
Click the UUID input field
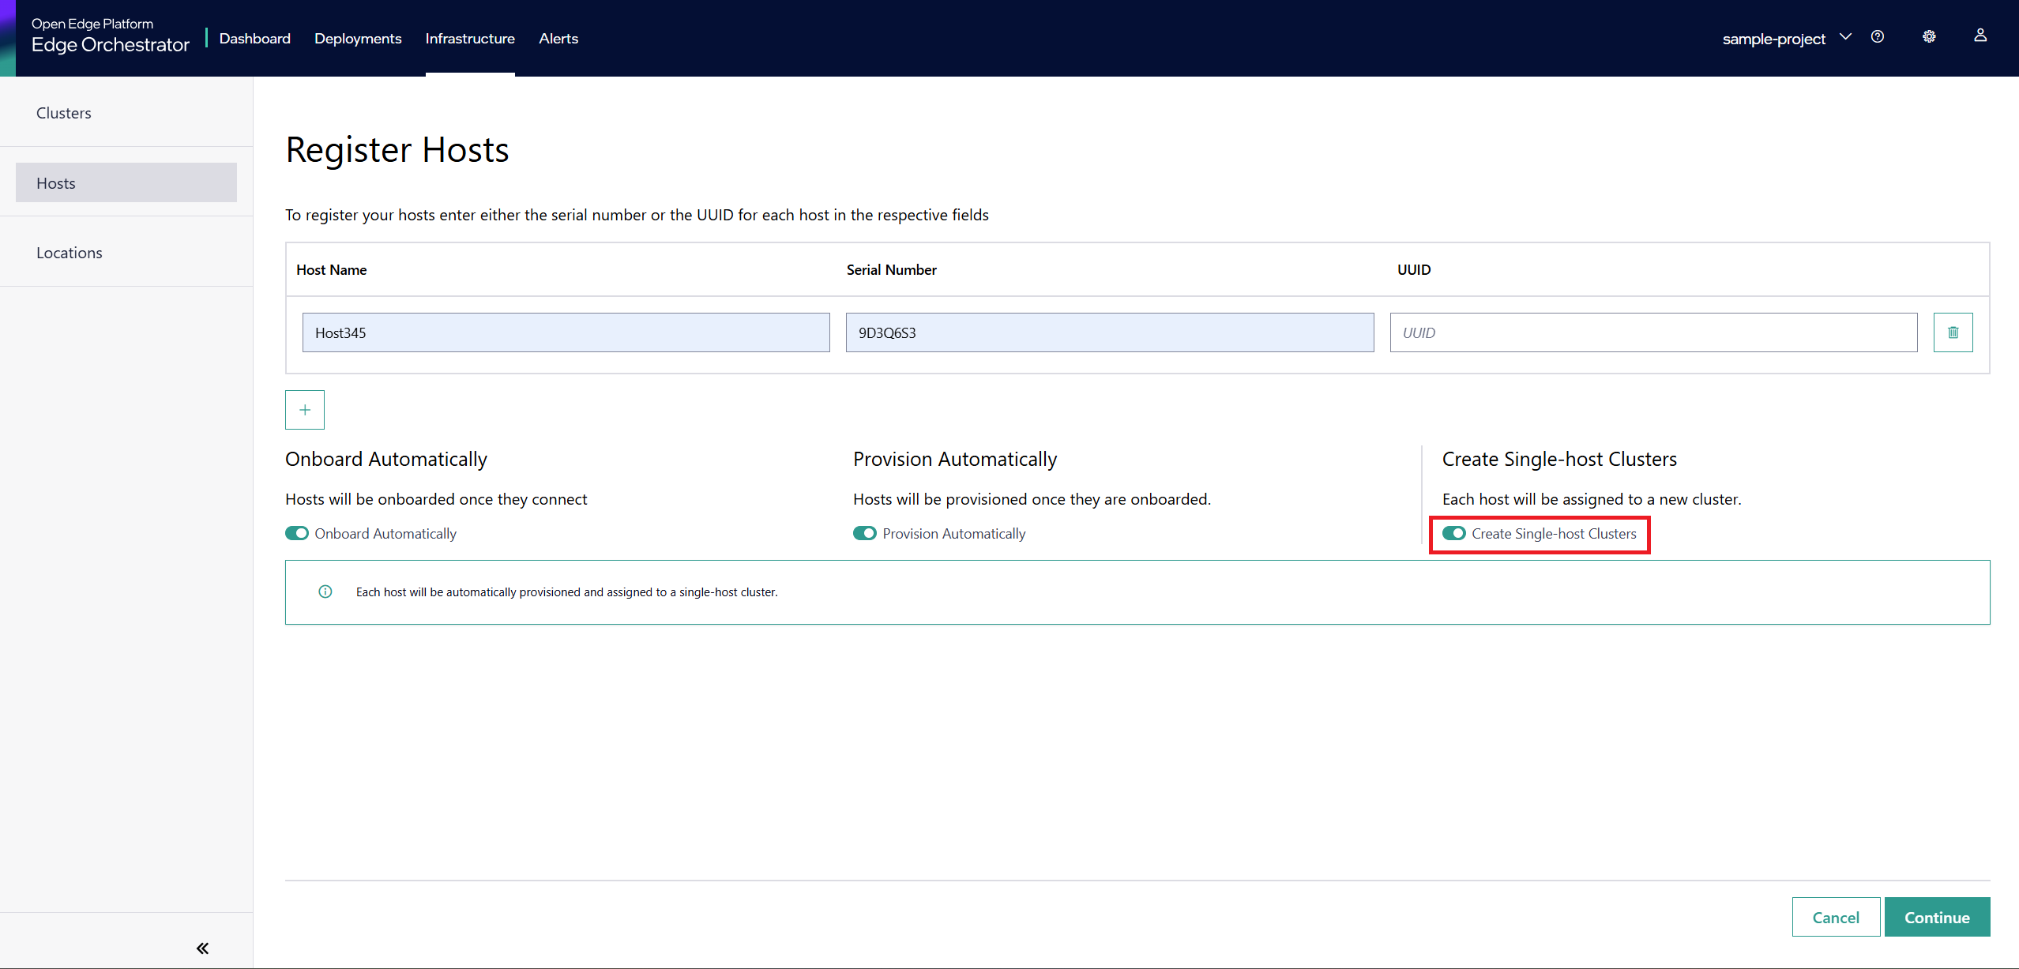(x=1653, y=332)
